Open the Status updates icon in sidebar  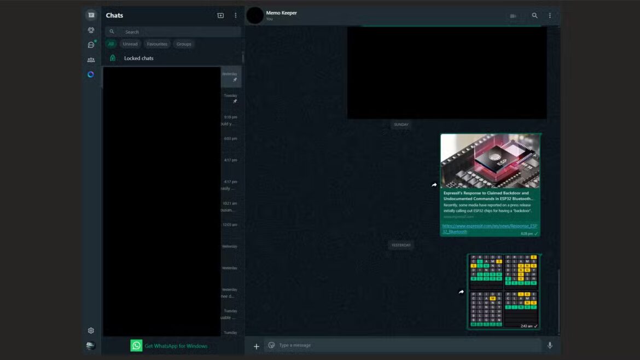click(x=91, y=30)
